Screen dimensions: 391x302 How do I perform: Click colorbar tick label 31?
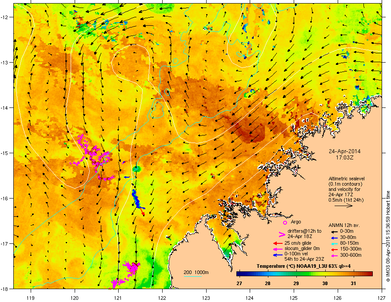(x=353, y=283)
